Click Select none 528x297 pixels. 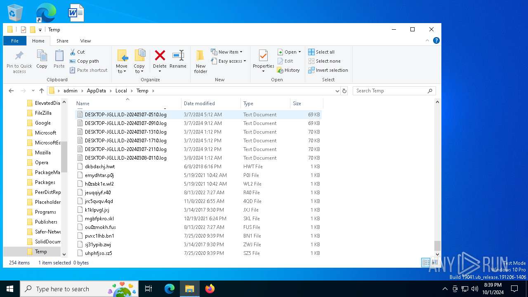pos(324,61)
